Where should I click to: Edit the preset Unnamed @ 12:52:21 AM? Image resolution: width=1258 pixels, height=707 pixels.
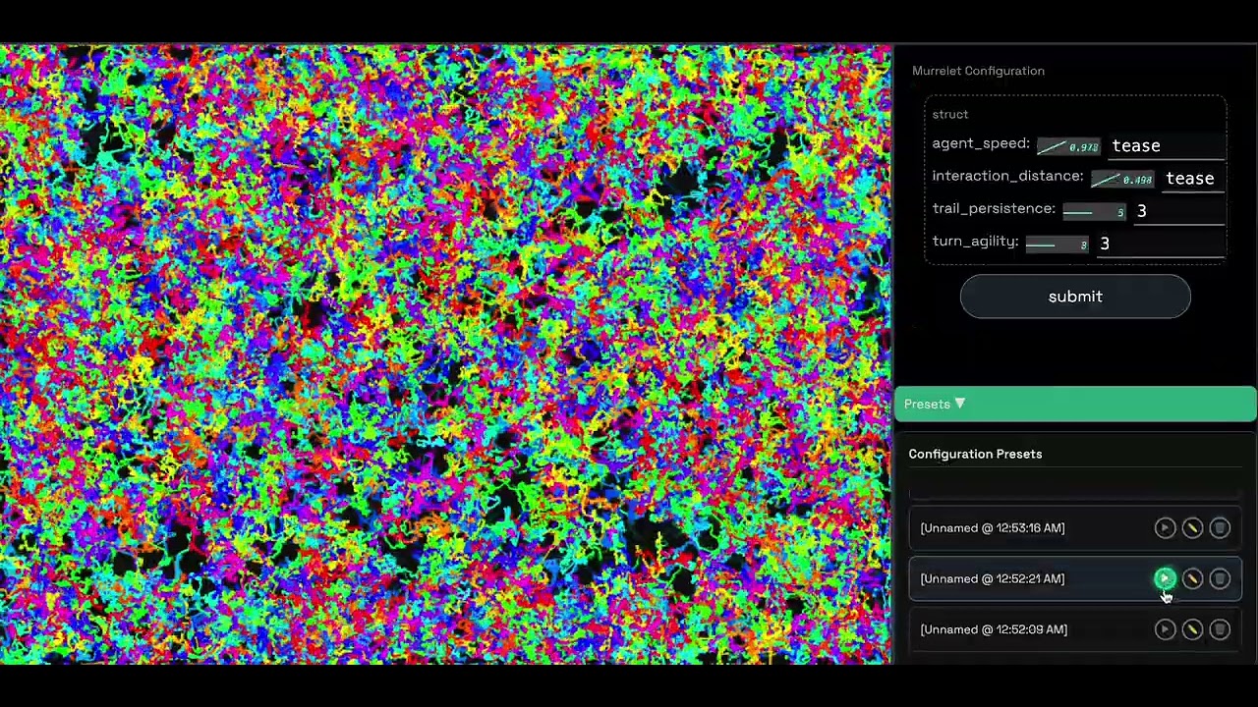pyautogui.click(x=1192, y=579)
